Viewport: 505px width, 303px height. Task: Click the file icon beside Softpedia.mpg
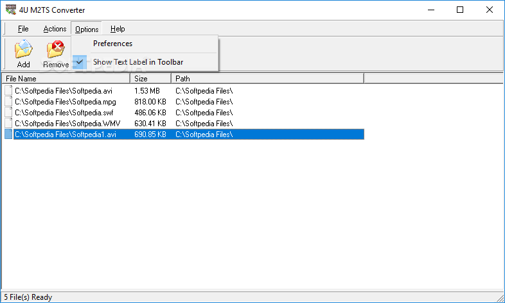[x=8, y=102]
